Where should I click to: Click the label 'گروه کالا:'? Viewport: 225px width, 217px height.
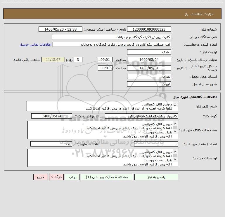coord(210,116)
